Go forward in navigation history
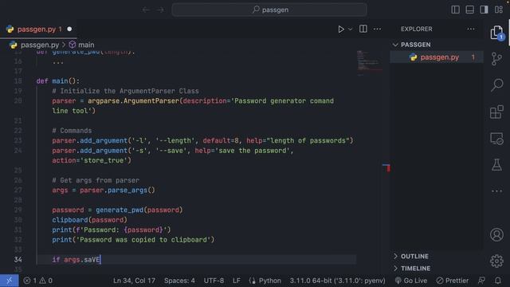This screenshot has width=510, height=287. pyautogui.click(x=160, y=10)
